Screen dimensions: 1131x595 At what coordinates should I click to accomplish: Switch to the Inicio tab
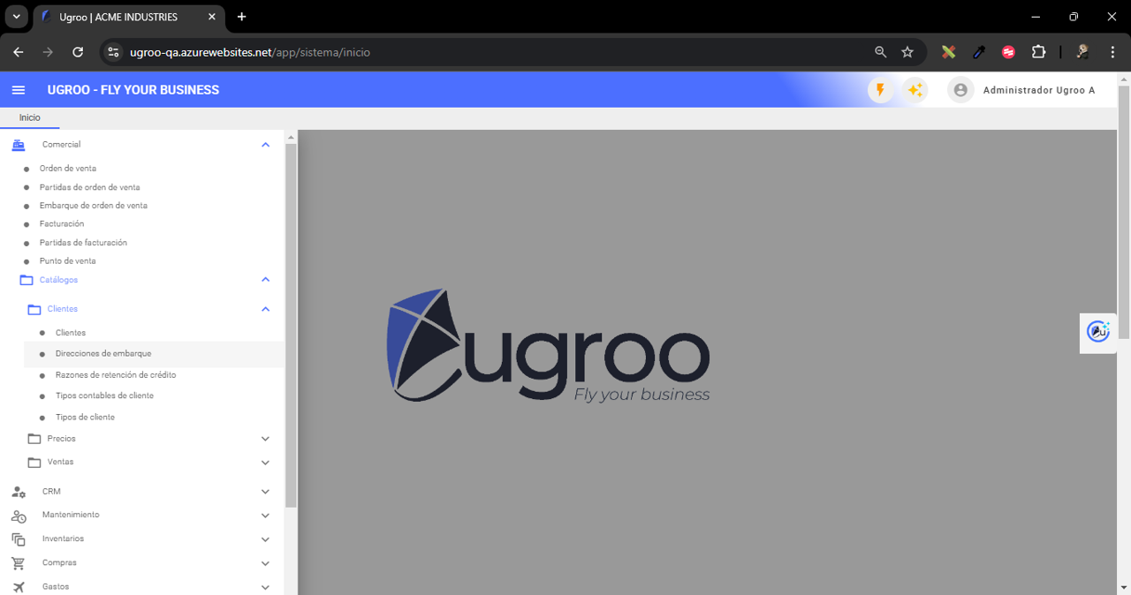click(x=30, y=118)
